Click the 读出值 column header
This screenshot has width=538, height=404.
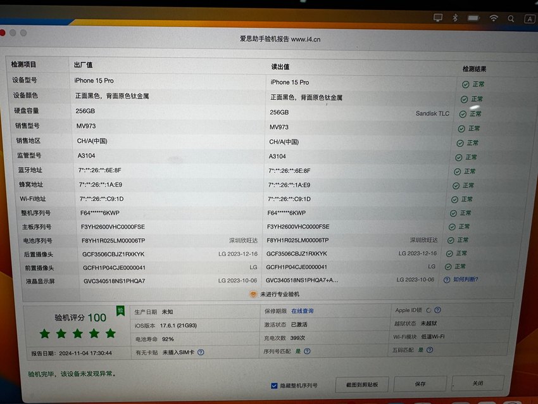click(x=280, y=67)
